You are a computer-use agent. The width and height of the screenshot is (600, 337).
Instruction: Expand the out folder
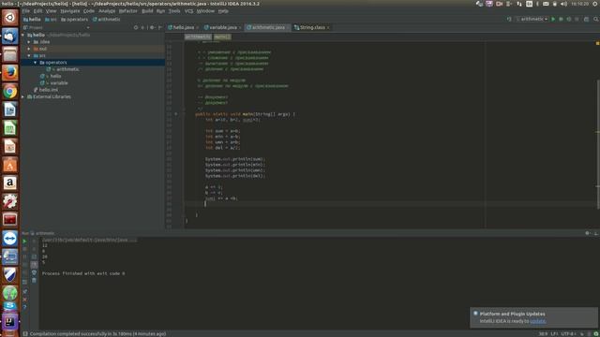29,49
